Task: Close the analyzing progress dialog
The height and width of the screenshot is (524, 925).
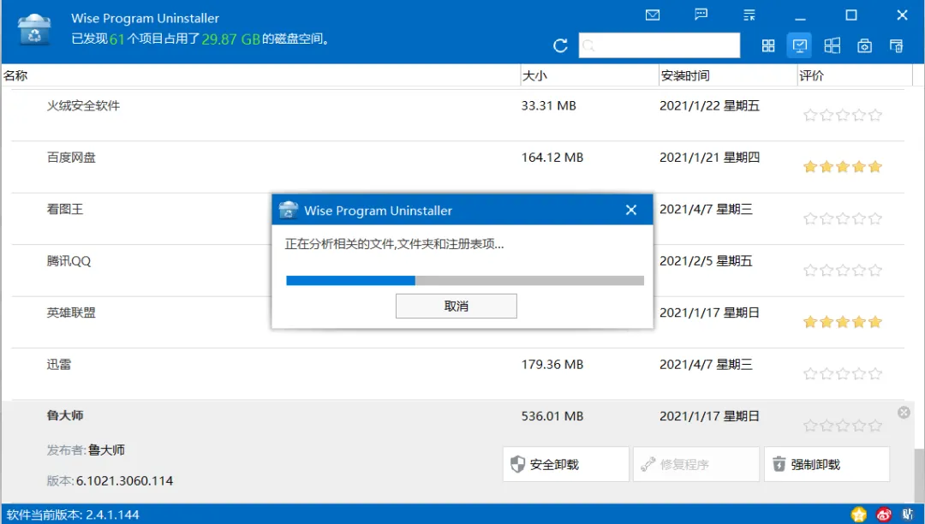Action: 631,210
